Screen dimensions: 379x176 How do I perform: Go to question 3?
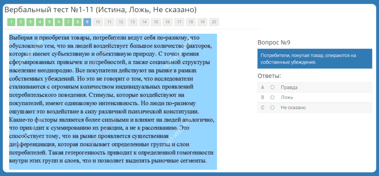click(30, 22)
